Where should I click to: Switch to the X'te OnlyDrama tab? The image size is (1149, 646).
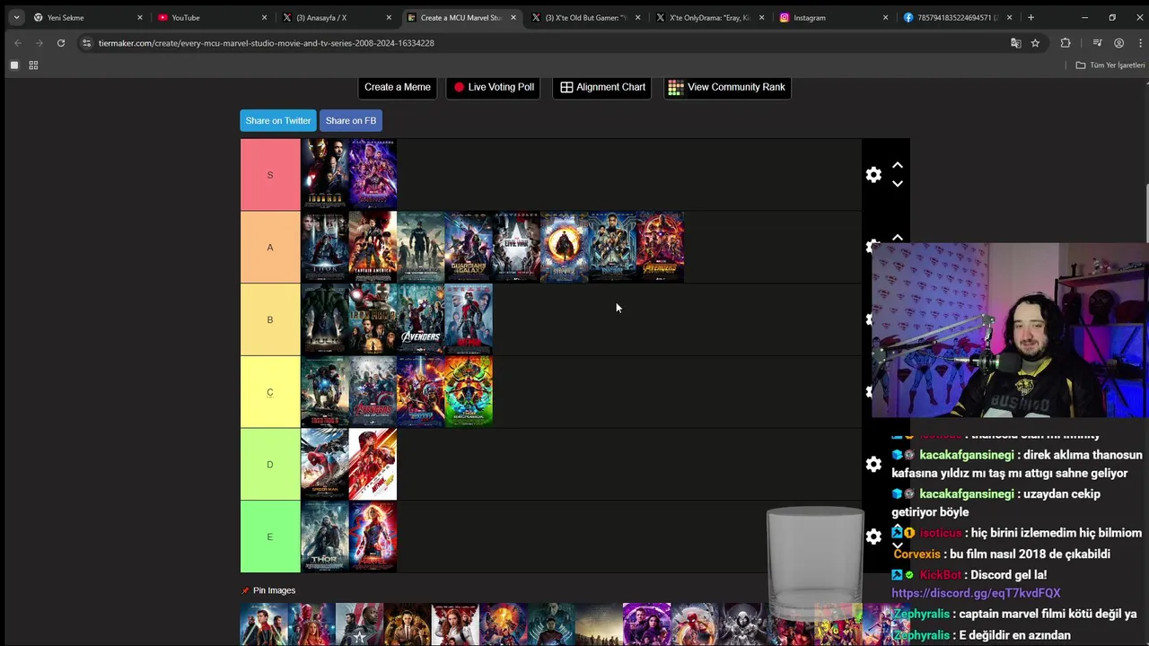pos(710,17)
